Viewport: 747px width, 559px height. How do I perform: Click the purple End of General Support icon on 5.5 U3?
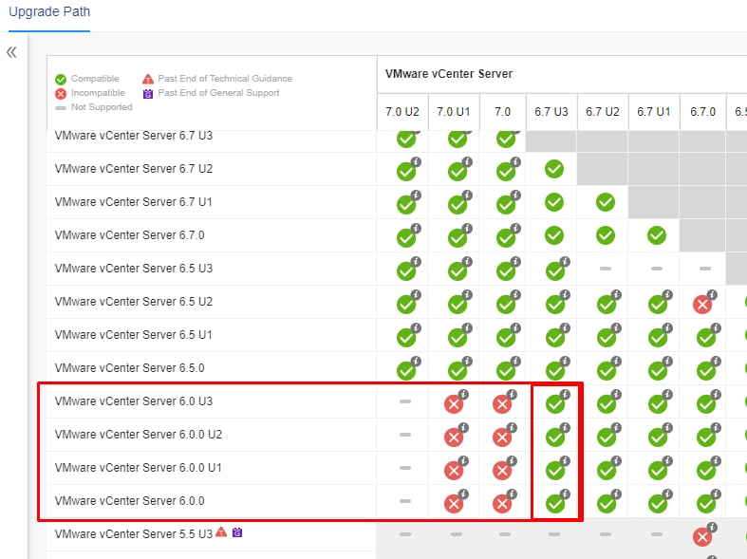[237, 532]
